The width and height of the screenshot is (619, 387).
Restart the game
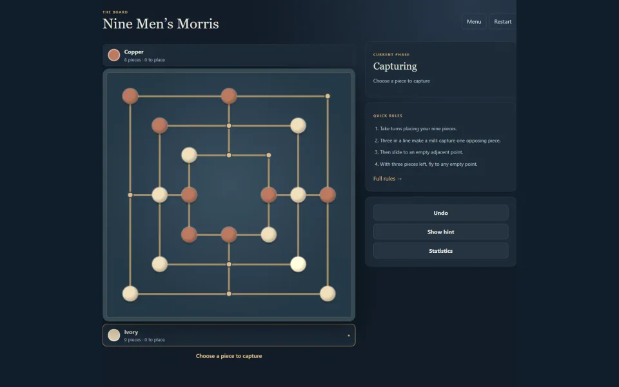point(502,22)
